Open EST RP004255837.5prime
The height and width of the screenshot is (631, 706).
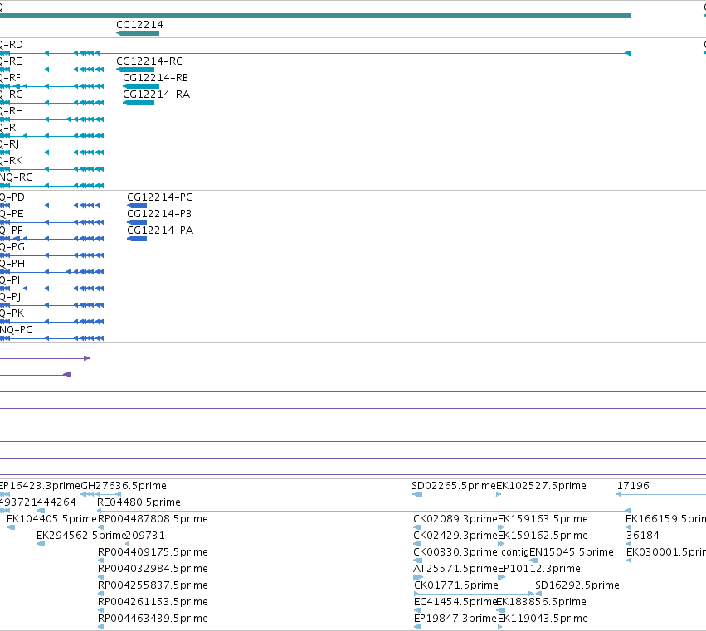pos(153,585)
